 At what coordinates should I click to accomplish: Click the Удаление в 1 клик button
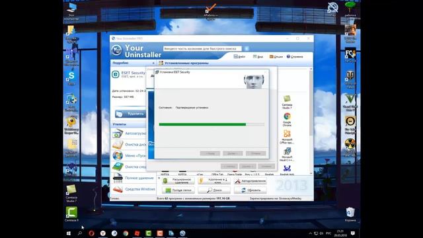point(214,180)
